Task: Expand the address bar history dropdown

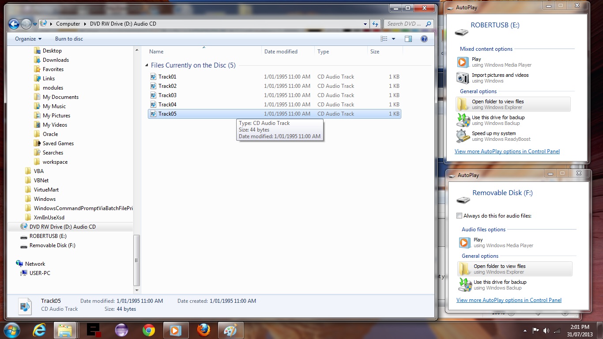Action: [365, 24]
